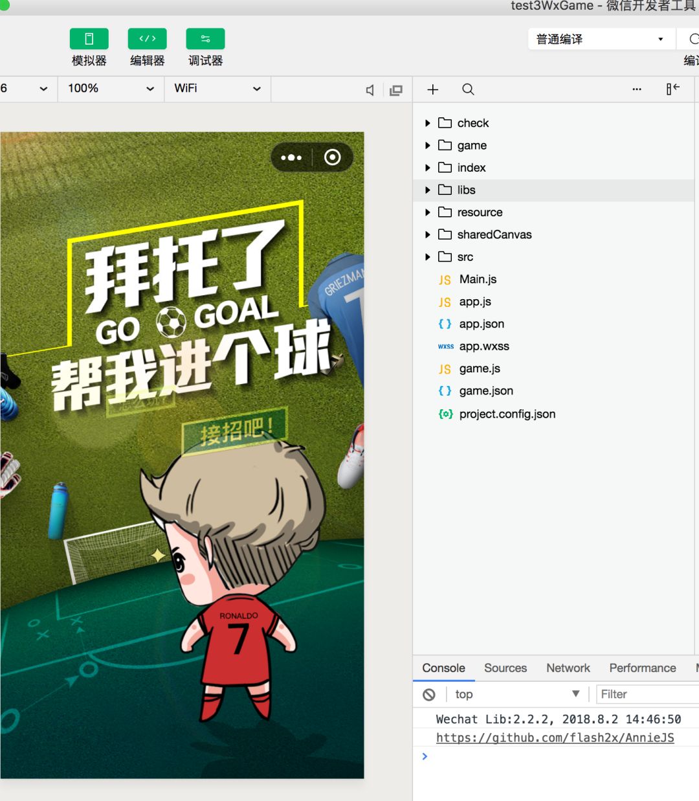The height and width of the screenshot is (801, 699).
Task: Collapse the file tree panel icon
Action: click(x=672, y=89)
